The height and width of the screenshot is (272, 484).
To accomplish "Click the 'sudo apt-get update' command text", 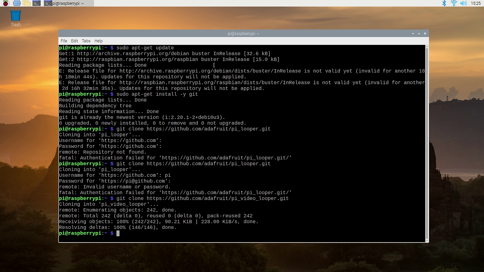I will pyautogui.click(x=145, y=48).
